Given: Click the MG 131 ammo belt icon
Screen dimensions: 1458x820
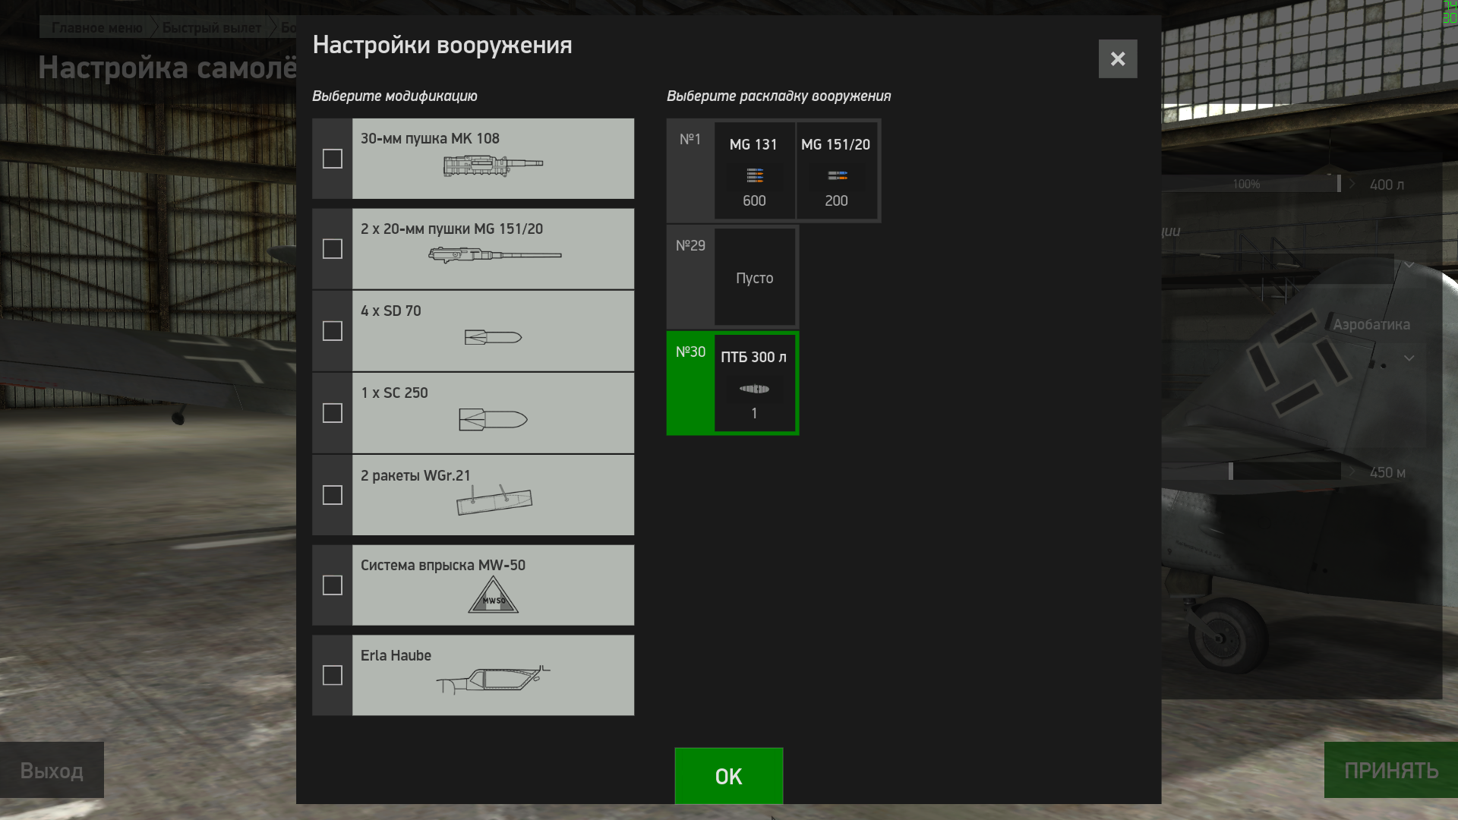Looking at the screenshot, I should (x=754, y=176).
